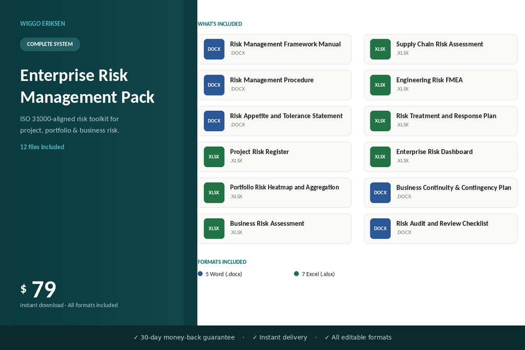Click the Risk Treatment and Response Plan title
The image size is (525, 350).
[x=446, y=116]
